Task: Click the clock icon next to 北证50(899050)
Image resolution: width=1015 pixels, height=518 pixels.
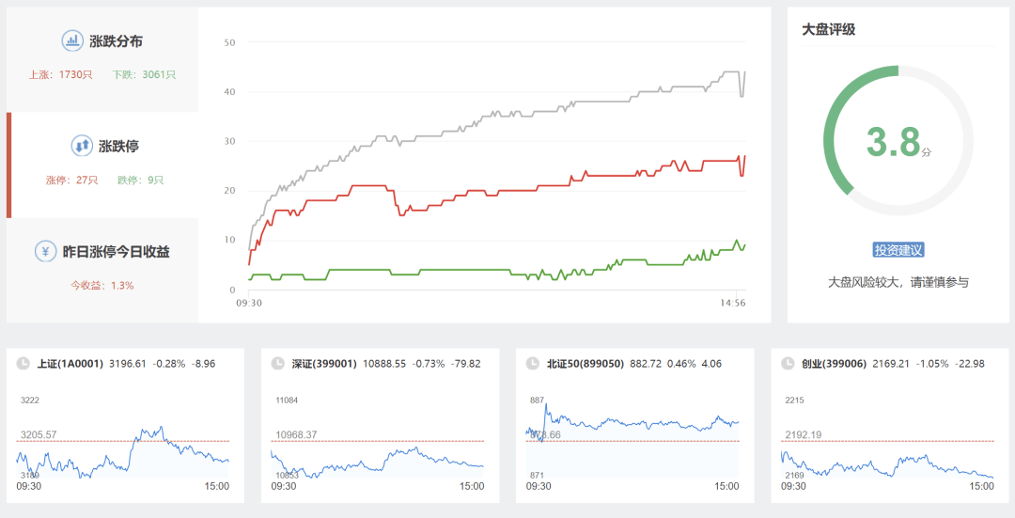Action: [x=533, y=363]
